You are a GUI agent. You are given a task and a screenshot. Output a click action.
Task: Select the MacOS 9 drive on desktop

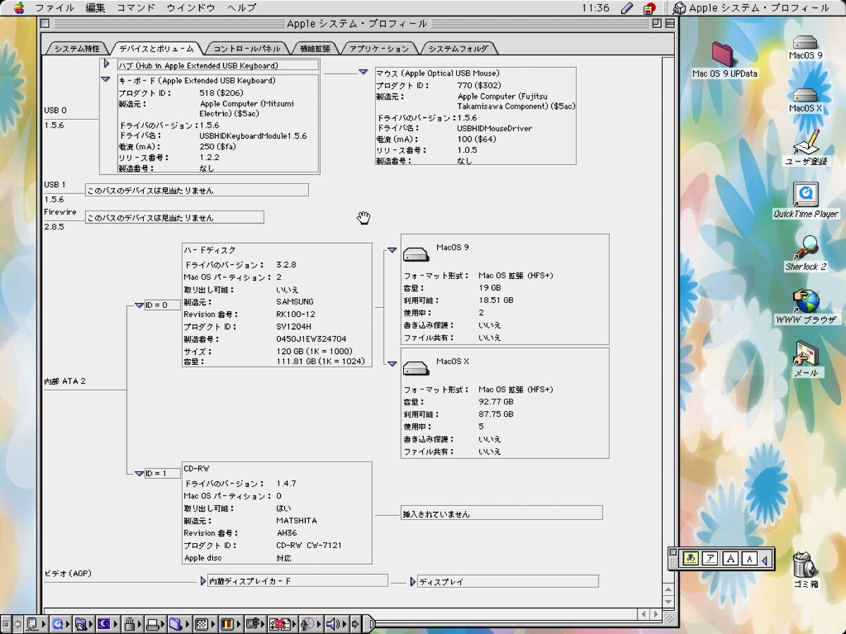(805, 42)
